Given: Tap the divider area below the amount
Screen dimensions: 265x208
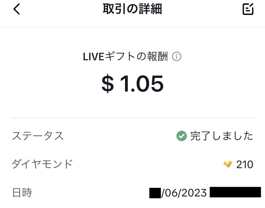Looking at the screenshot, I should pos(132,117).
